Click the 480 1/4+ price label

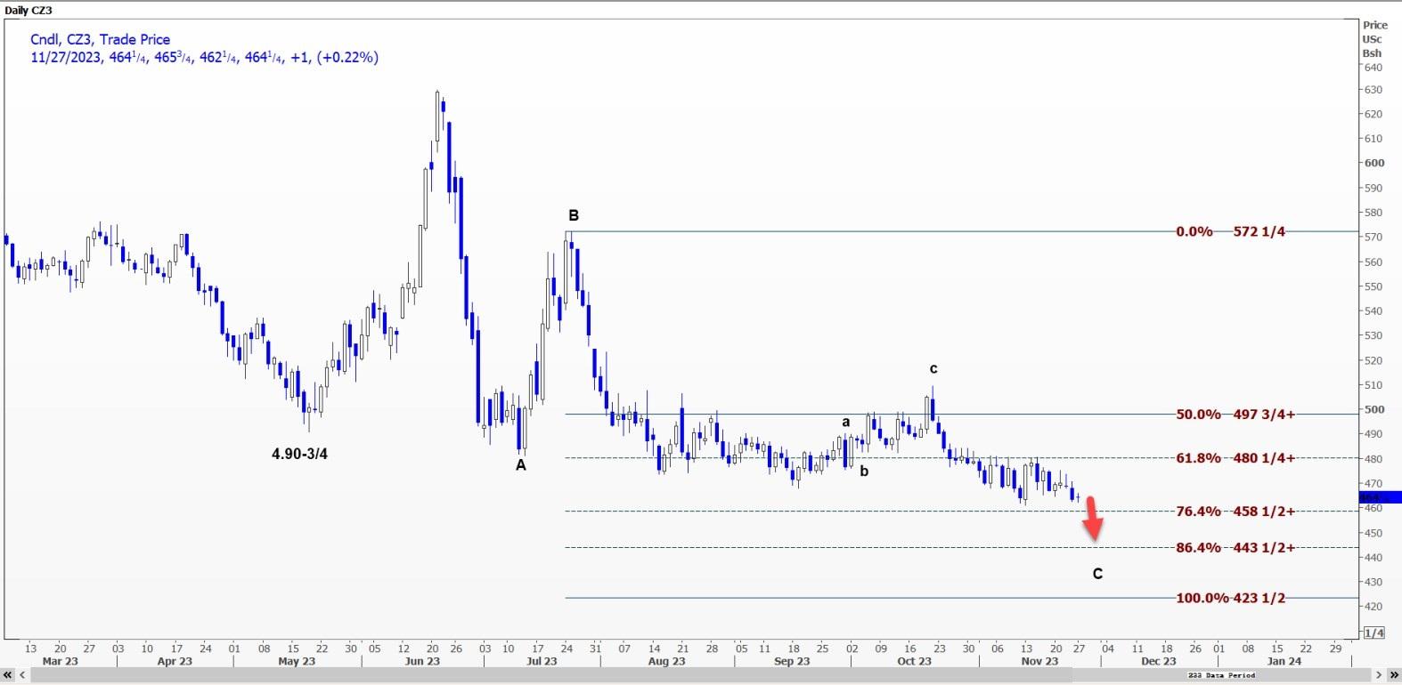coord(1264,458)
